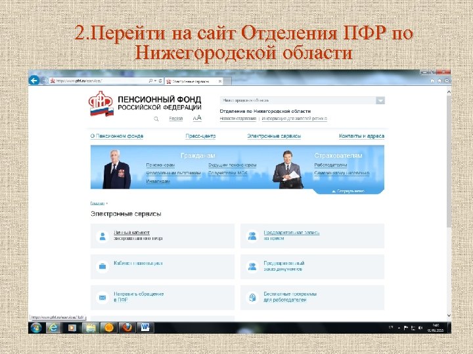Click the page scrollbar down arrow
Viewport: 473px width, 354px height.
point(449,315)
